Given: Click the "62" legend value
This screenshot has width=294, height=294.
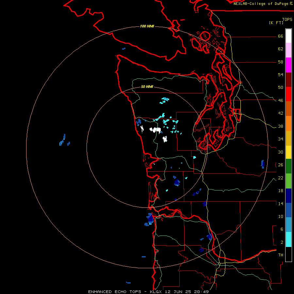Looking at the screenshot, I should coord(281,49).
